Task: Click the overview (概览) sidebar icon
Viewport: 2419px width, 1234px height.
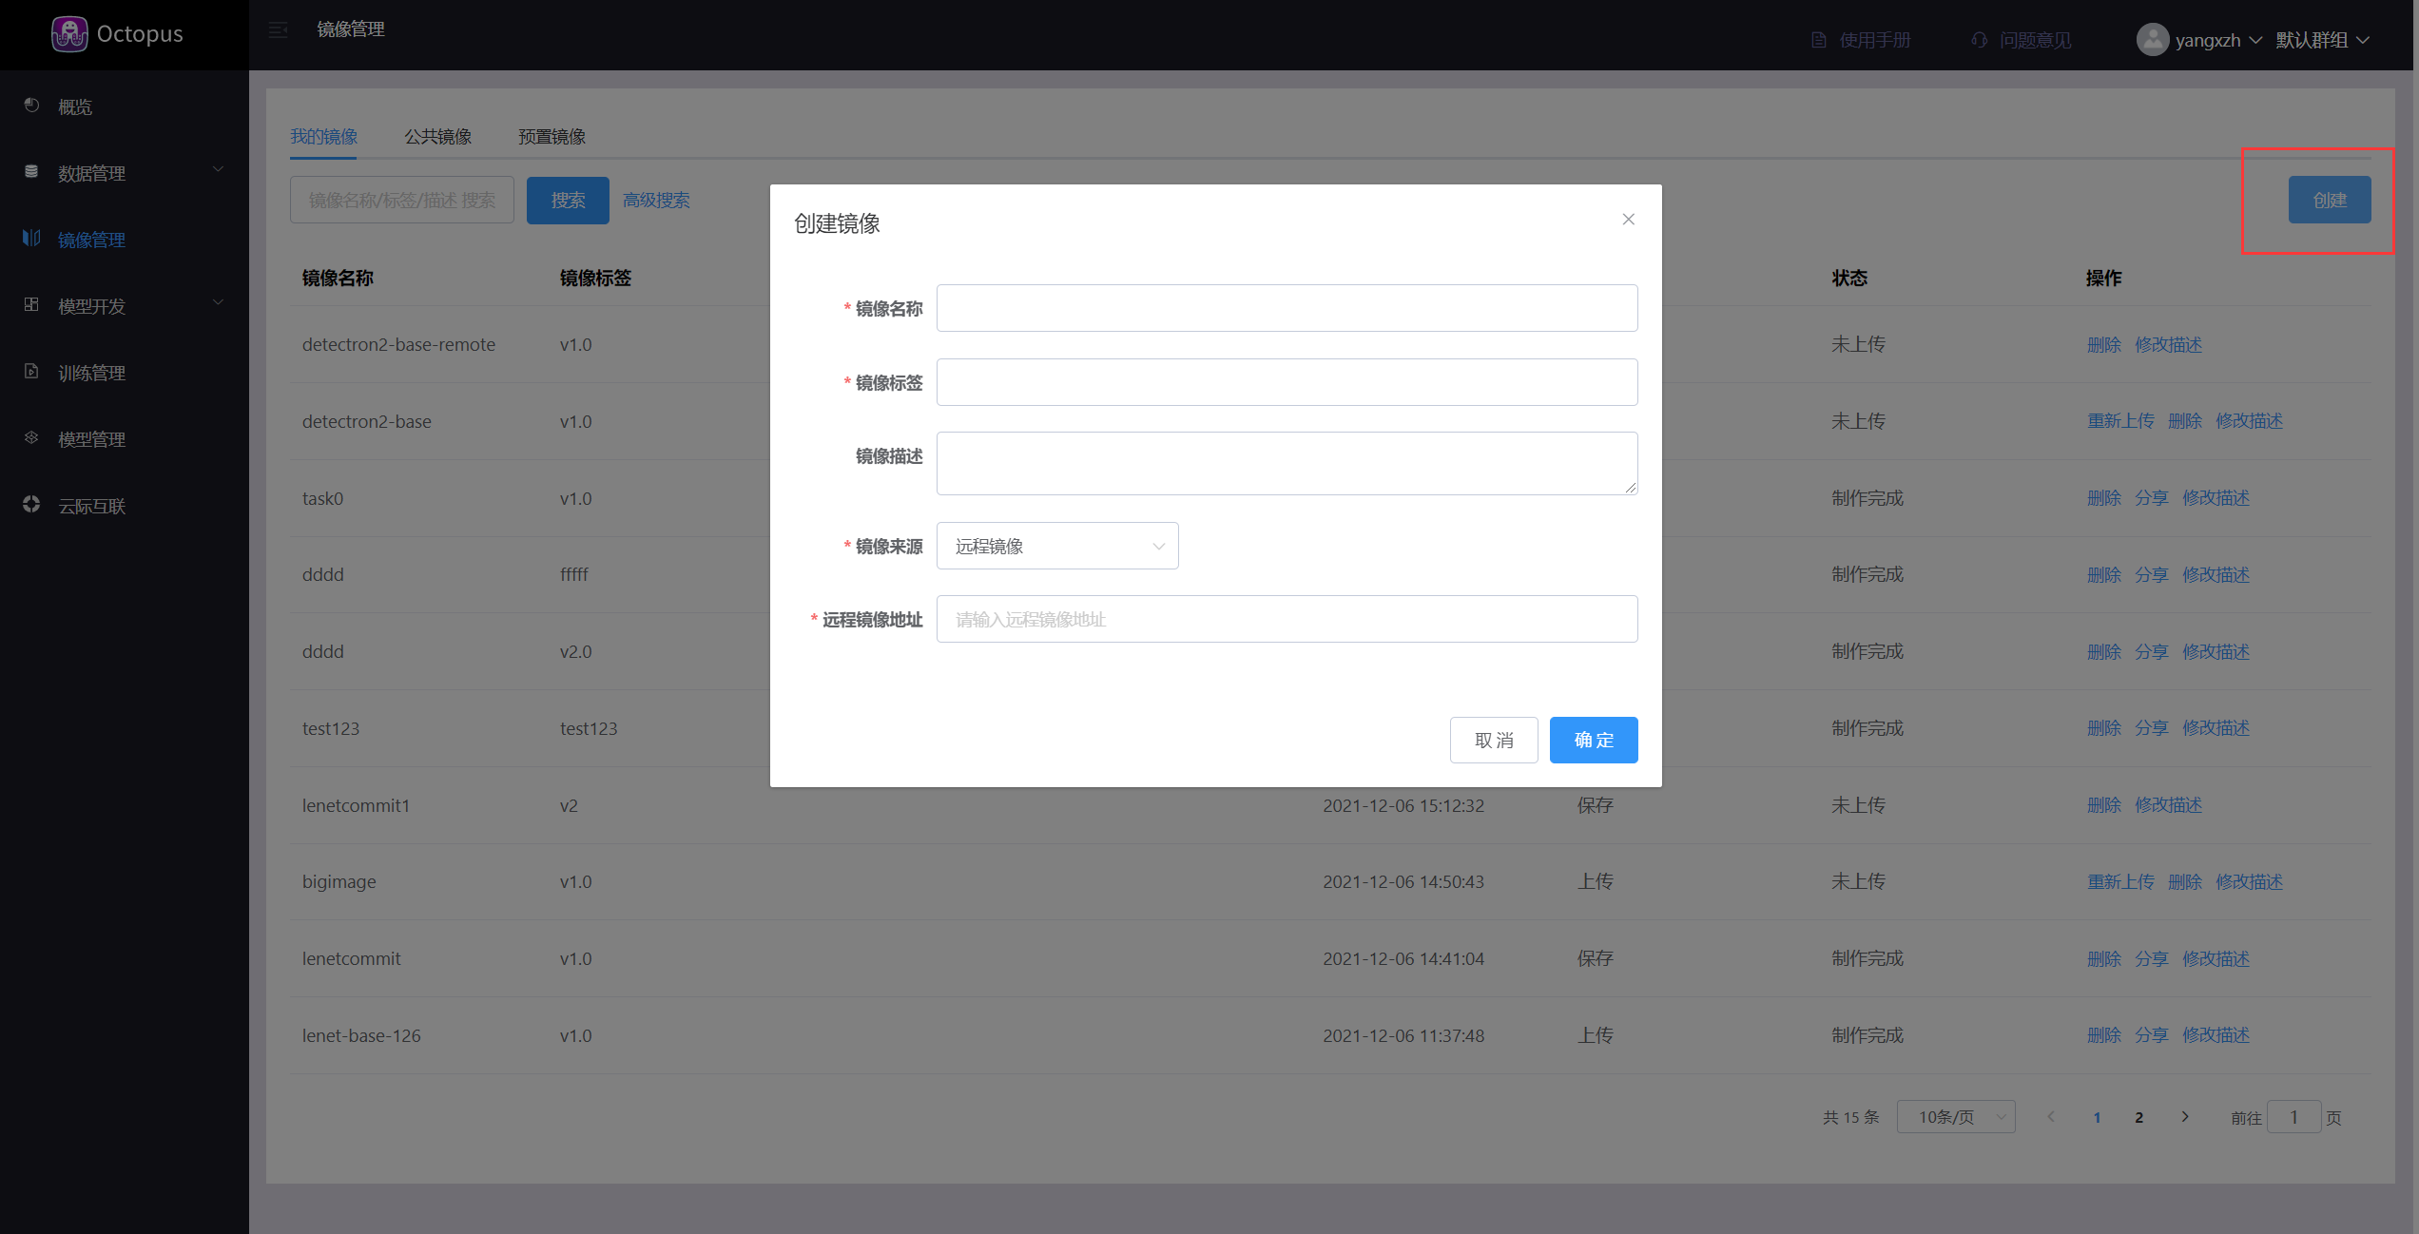Action: (x=31, y=106)
